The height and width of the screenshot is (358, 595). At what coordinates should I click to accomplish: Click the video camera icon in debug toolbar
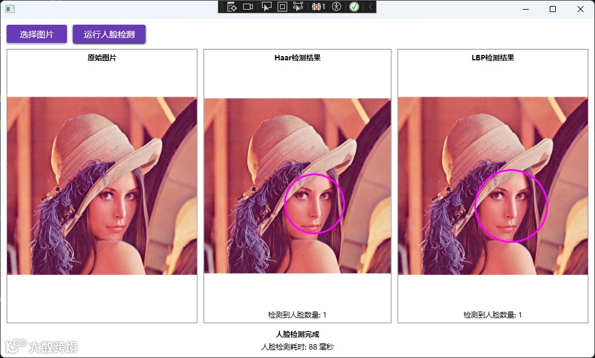[248, 7]
